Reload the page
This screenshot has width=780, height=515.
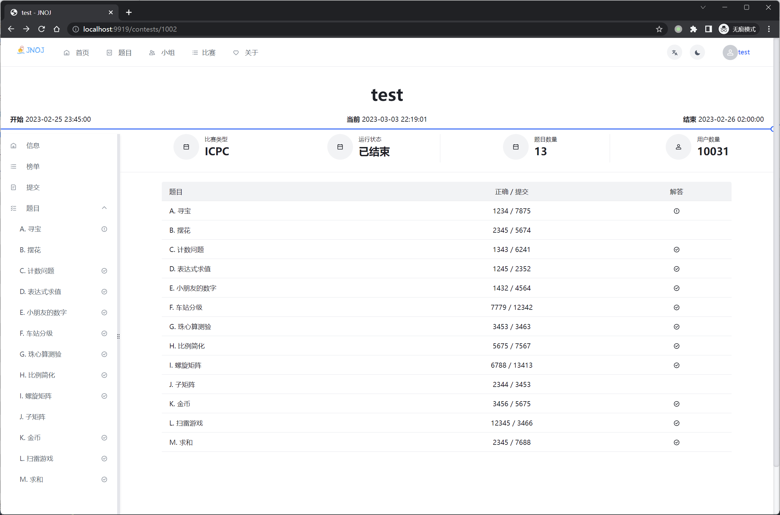click(41, 29)
